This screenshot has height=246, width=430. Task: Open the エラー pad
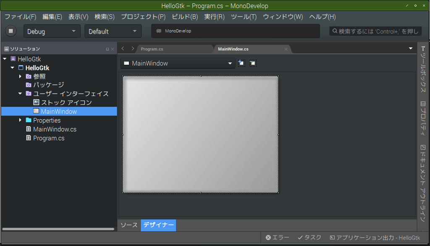[278, 238]
